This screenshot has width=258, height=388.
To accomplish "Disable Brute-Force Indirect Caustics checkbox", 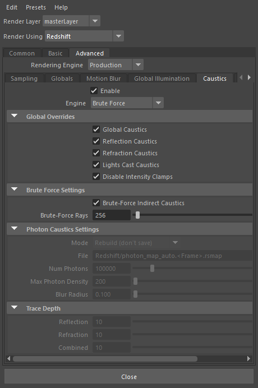I will pyautogui.click(x=96, y=203).
